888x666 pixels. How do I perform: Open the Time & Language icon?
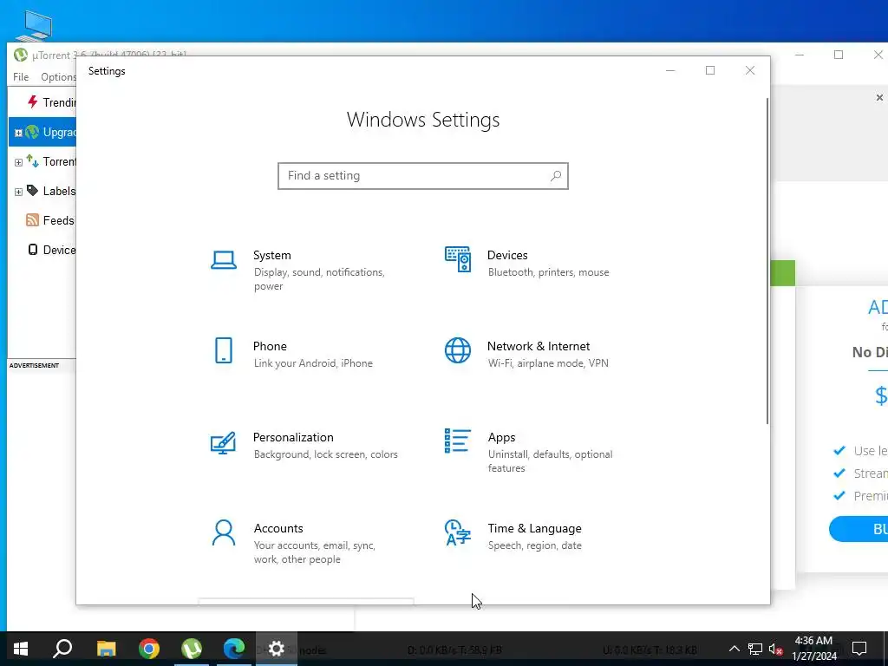458,533
